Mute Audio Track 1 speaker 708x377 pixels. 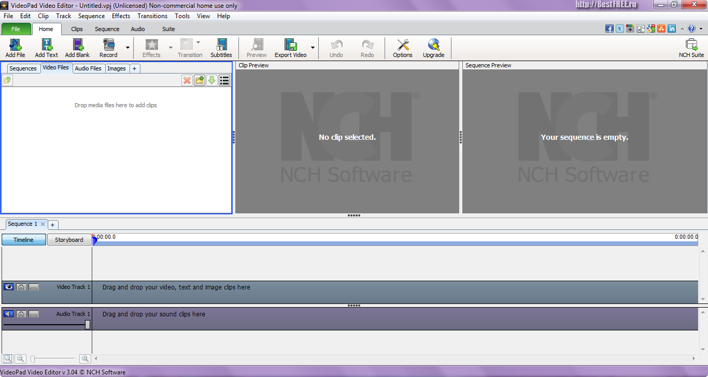(9, 314)
